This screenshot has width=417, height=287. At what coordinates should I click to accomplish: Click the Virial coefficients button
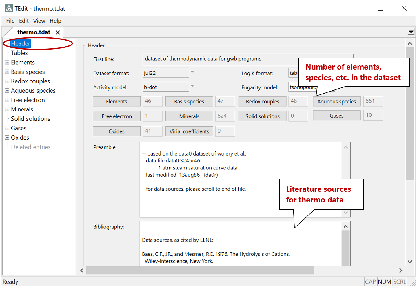pos(189,131)
